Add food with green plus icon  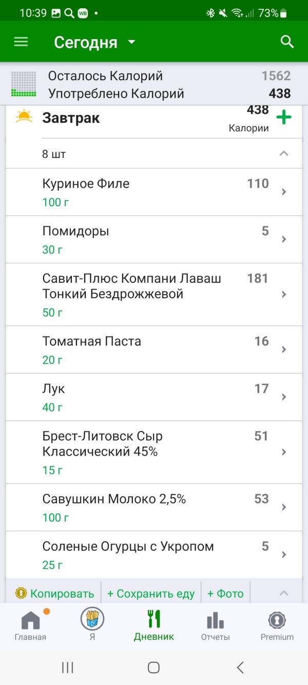(x=284, y=117)
